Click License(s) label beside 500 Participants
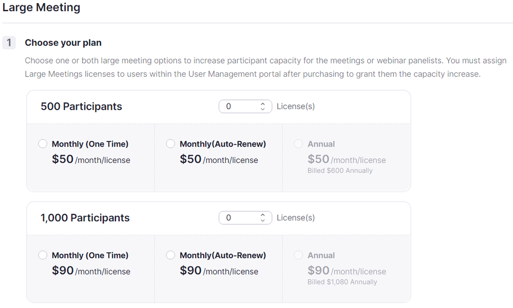The image size is (513, 308). coord(296,107)
